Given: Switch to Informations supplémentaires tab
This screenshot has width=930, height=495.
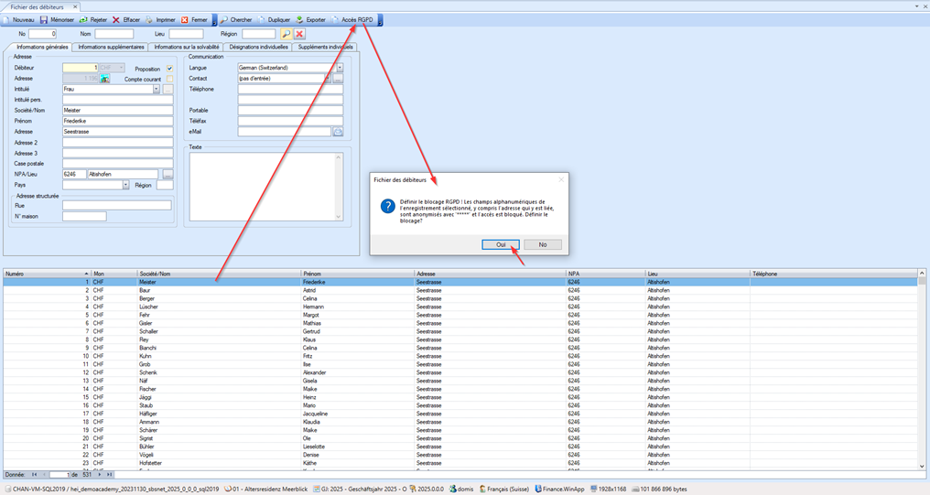Looking at the screenshot, I should [111, 47].
